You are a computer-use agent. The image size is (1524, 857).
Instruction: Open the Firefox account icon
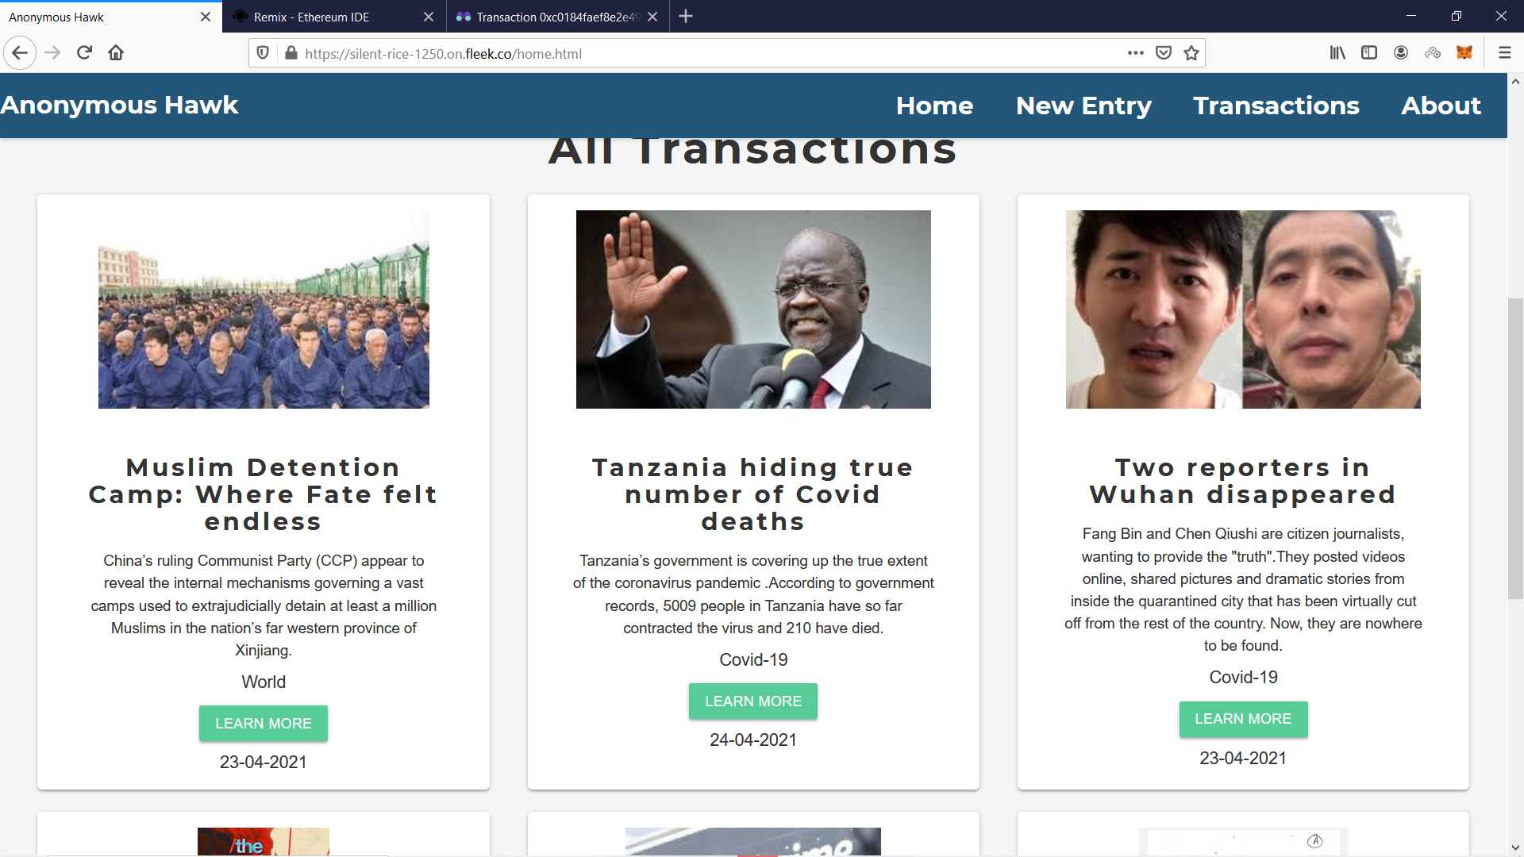1401,53
